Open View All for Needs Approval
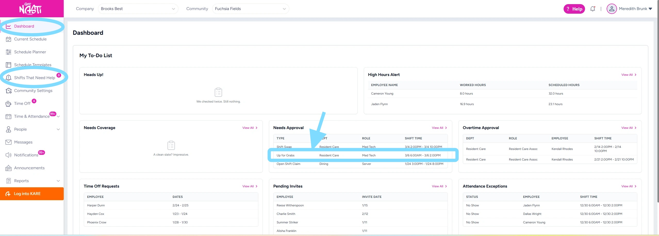The image size is (659, 236). 439,128
